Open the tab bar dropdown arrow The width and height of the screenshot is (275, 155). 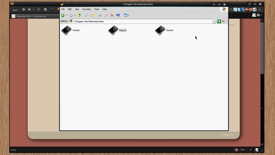(262, 15)
